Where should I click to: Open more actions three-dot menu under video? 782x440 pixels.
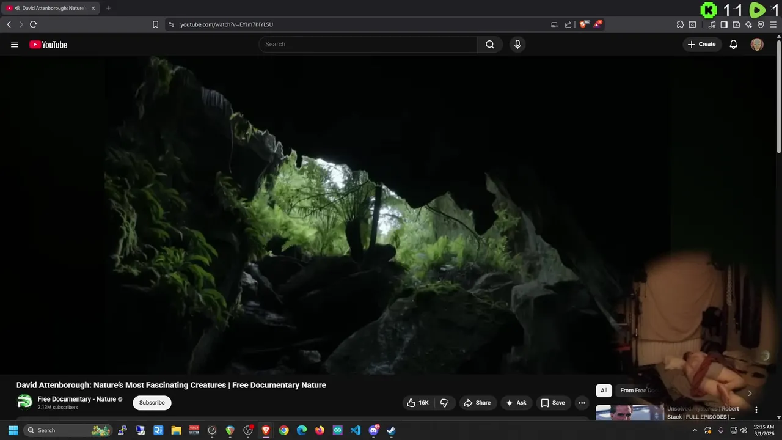(x=582, y=403)
